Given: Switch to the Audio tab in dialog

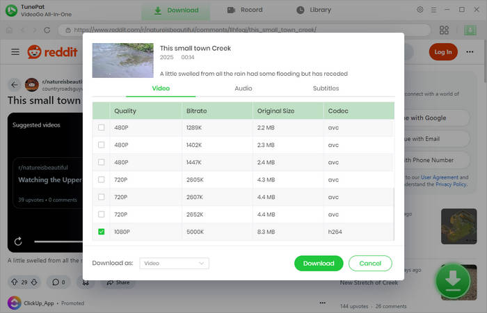Looking at the screenshot, I should (243, 88).
